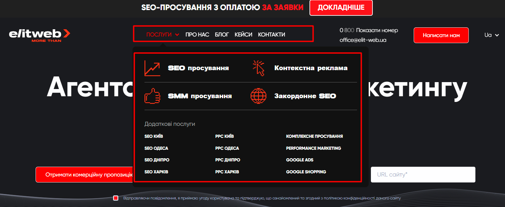The image size is (505, 207).
Task: Go to the ПРО НАС page
Action: (x=197, y=35)
